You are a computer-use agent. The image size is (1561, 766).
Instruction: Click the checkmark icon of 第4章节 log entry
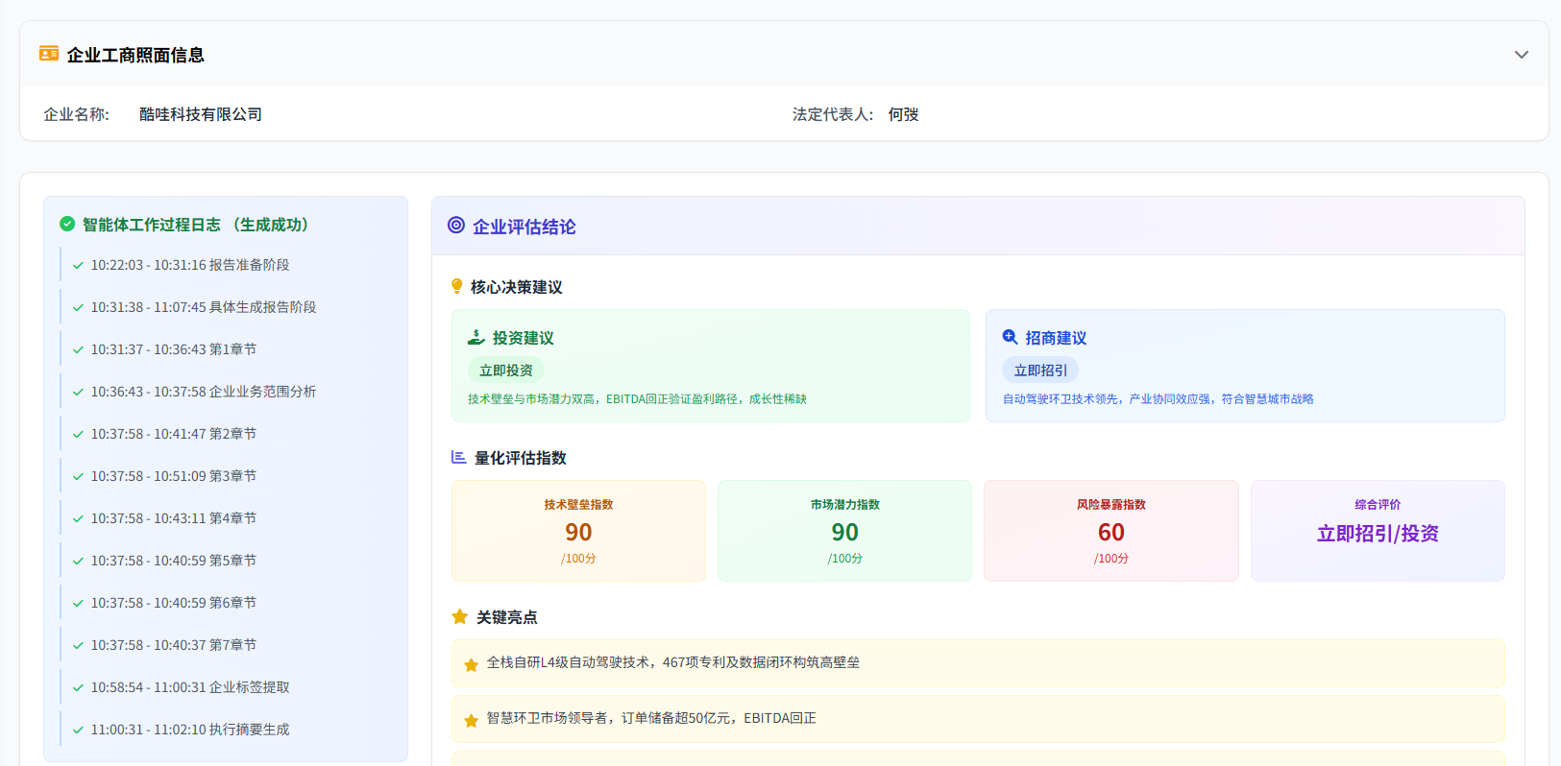(79, 519)
